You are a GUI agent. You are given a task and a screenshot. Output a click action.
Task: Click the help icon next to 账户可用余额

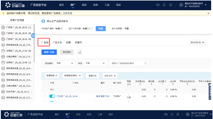(92, 28)
